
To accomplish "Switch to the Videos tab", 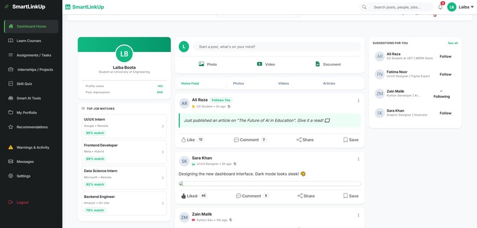I will (283, 83).
